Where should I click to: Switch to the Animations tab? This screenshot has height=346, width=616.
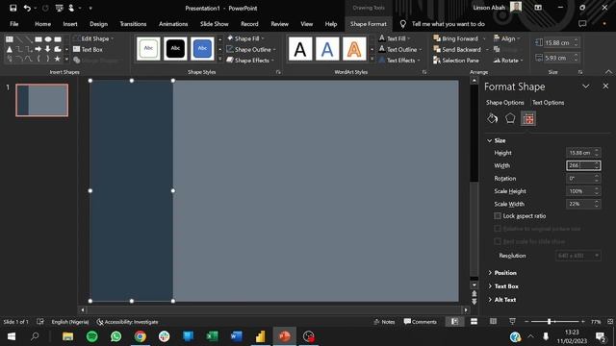(173, 24)
